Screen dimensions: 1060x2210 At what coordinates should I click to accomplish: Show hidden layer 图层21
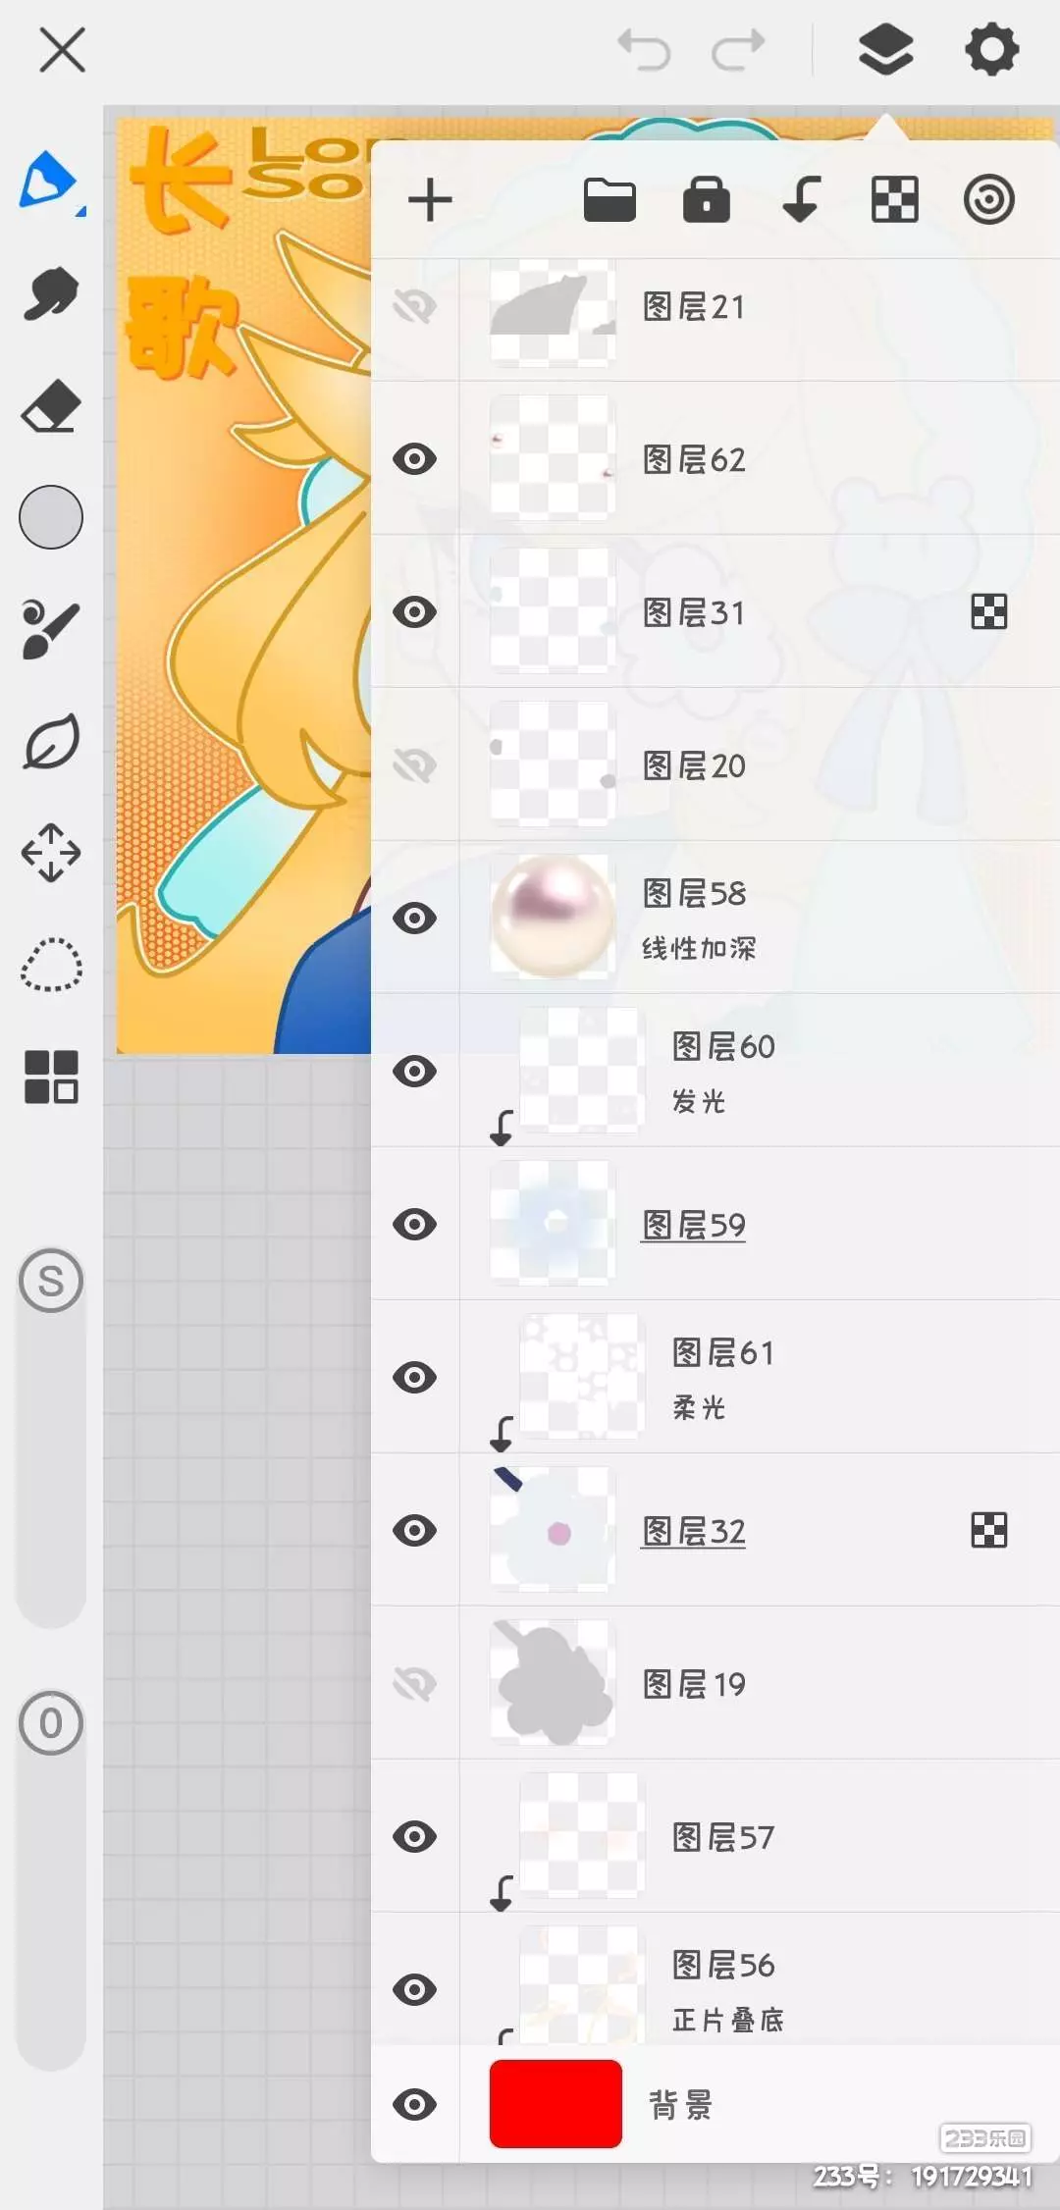[x=415, y=306]
